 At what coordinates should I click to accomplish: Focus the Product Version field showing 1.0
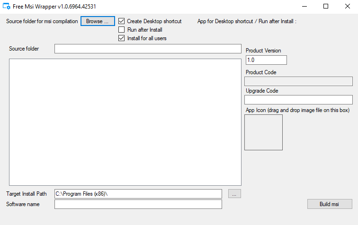(266, 60)
